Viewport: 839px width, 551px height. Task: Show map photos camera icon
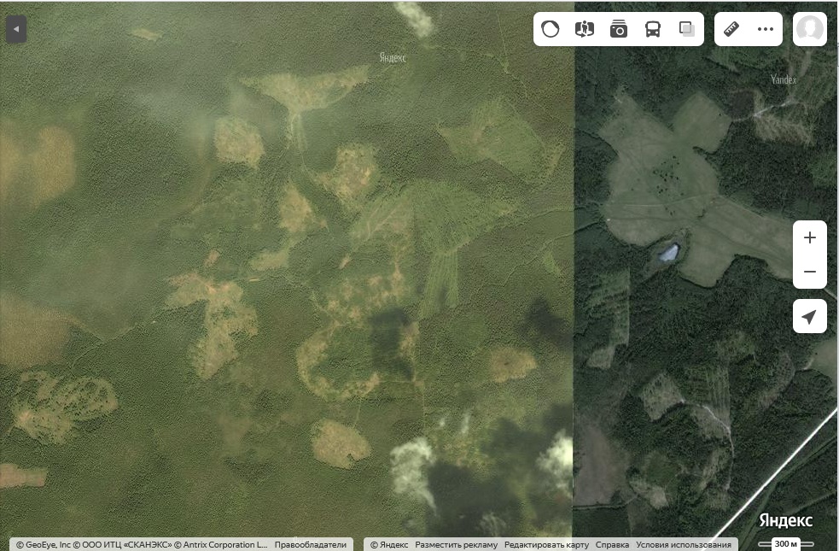coord(619,29)
